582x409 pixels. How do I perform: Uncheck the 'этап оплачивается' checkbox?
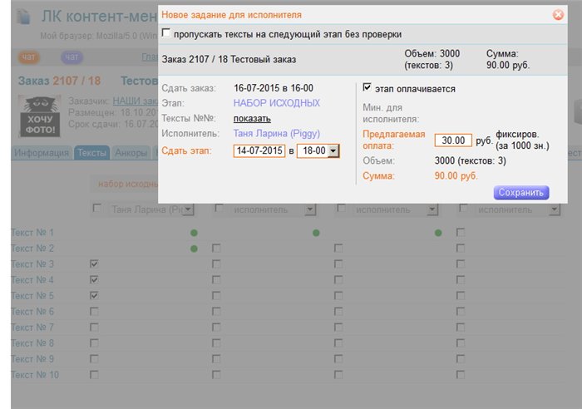click(367, 87)
